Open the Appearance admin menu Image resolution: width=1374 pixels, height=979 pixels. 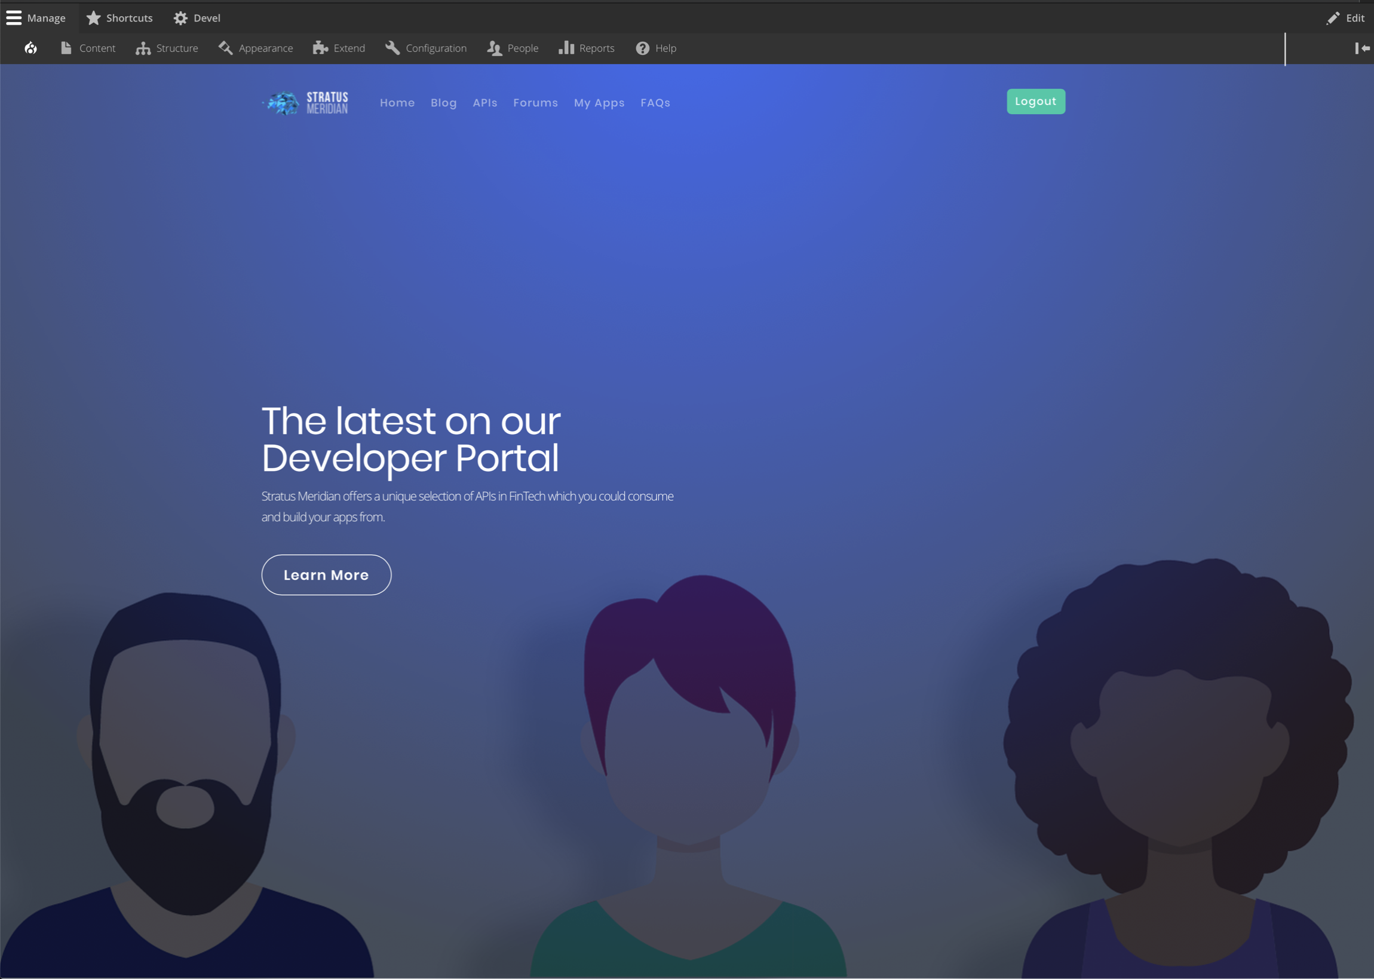[x=256, y=48]
